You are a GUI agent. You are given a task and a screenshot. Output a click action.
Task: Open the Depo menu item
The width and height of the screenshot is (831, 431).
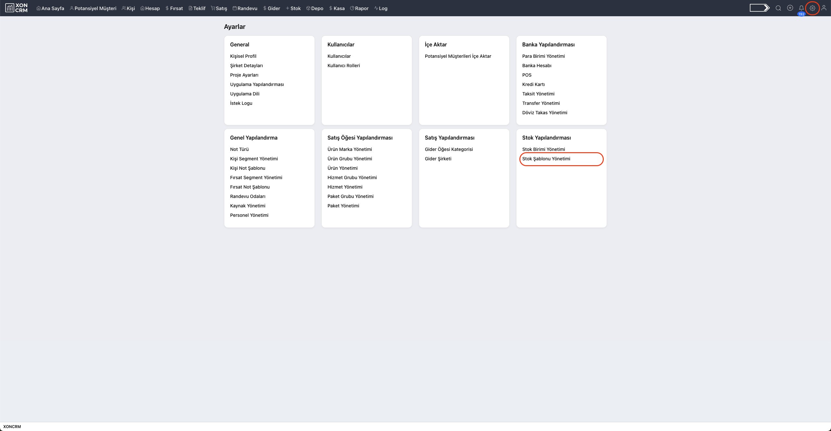pyautogui.click(x=315, y=8)
